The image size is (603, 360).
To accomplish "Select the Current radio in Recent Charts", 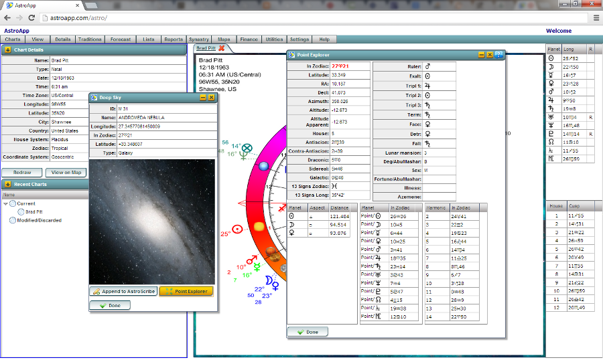I will click(x=13, y=203).
